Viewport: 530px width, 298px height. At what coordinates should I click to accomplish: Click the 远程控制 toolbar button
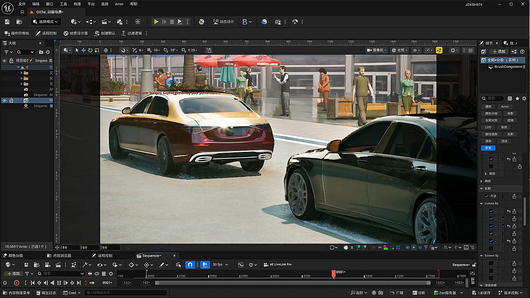click(46, 33)
